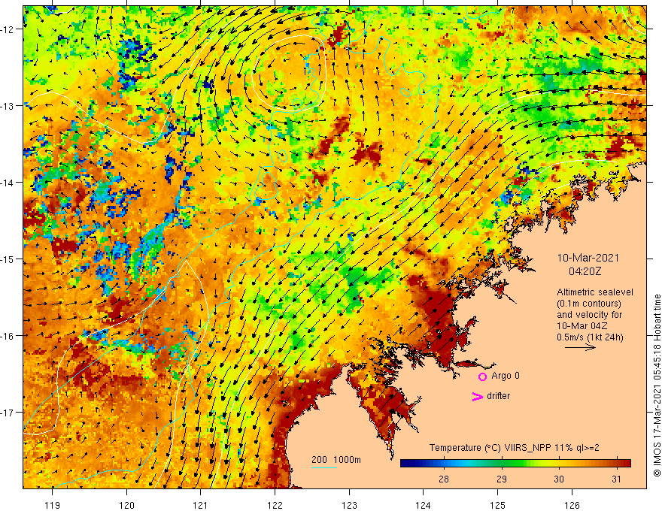The image size is (662, 511).
Task: Click longitude axis label 123
Action: (349, 505)
